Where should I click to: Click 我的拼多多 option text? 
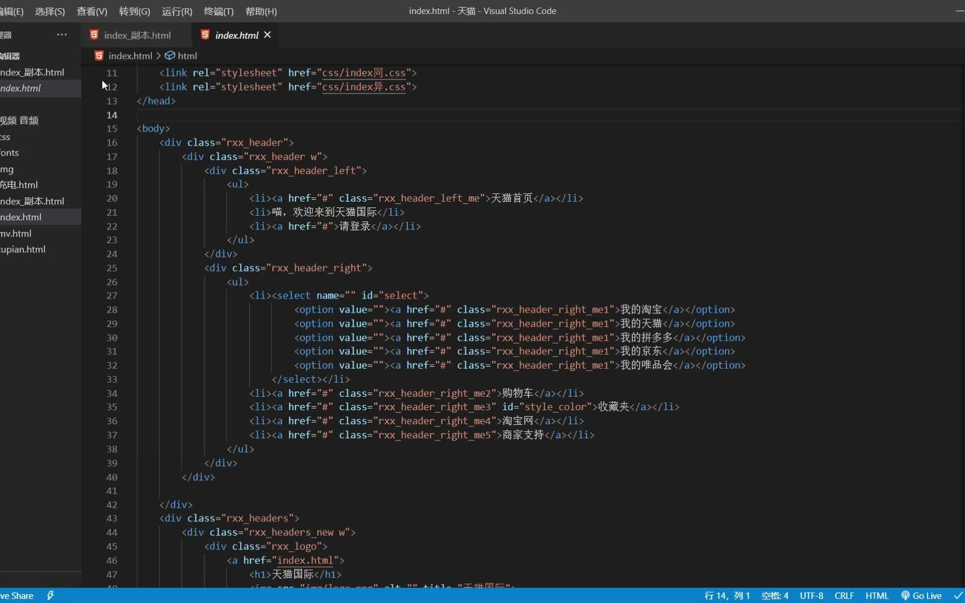click(646, 338)
